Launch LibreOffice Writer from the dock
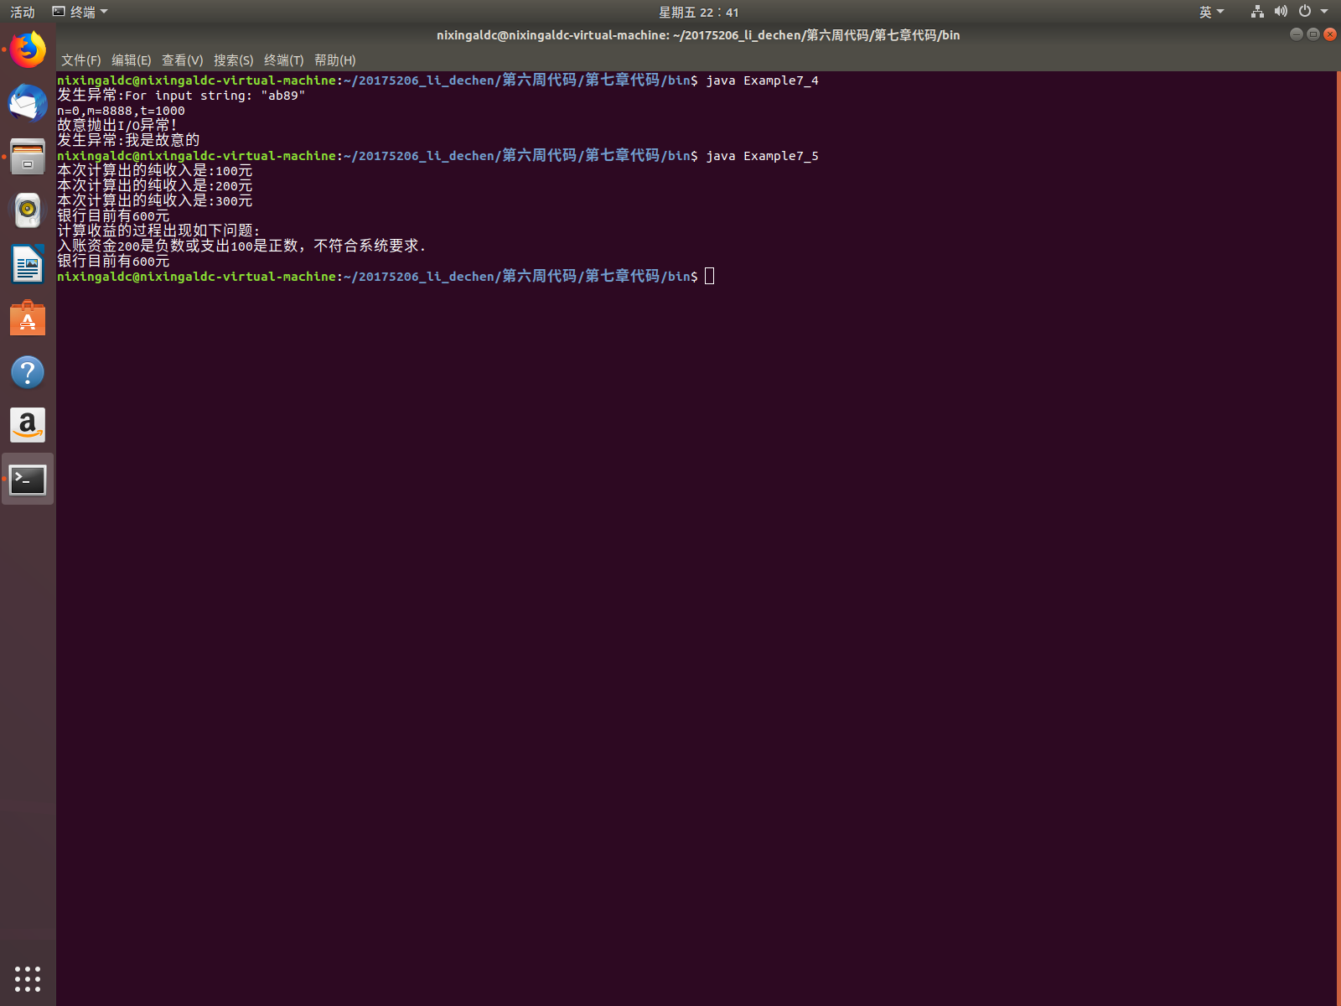 28,264
